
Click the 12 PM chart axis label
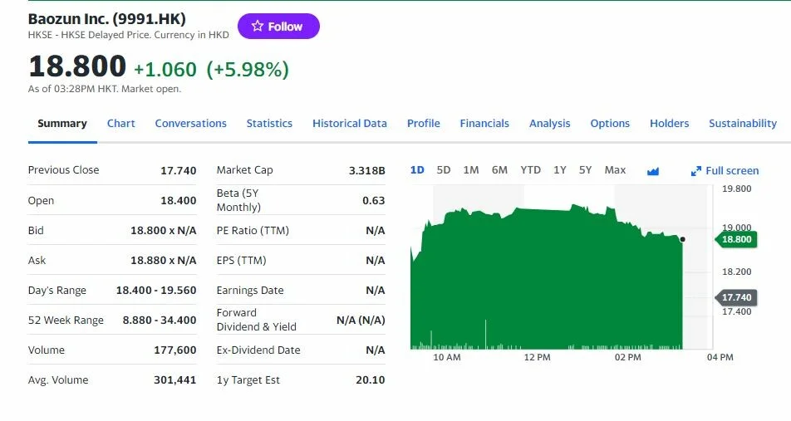pos(538,357)
